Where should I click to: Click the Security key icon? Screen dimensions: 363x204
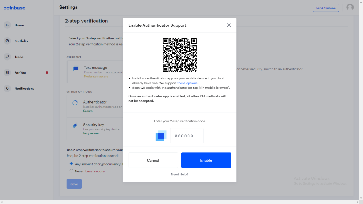[x=75, y=125]
